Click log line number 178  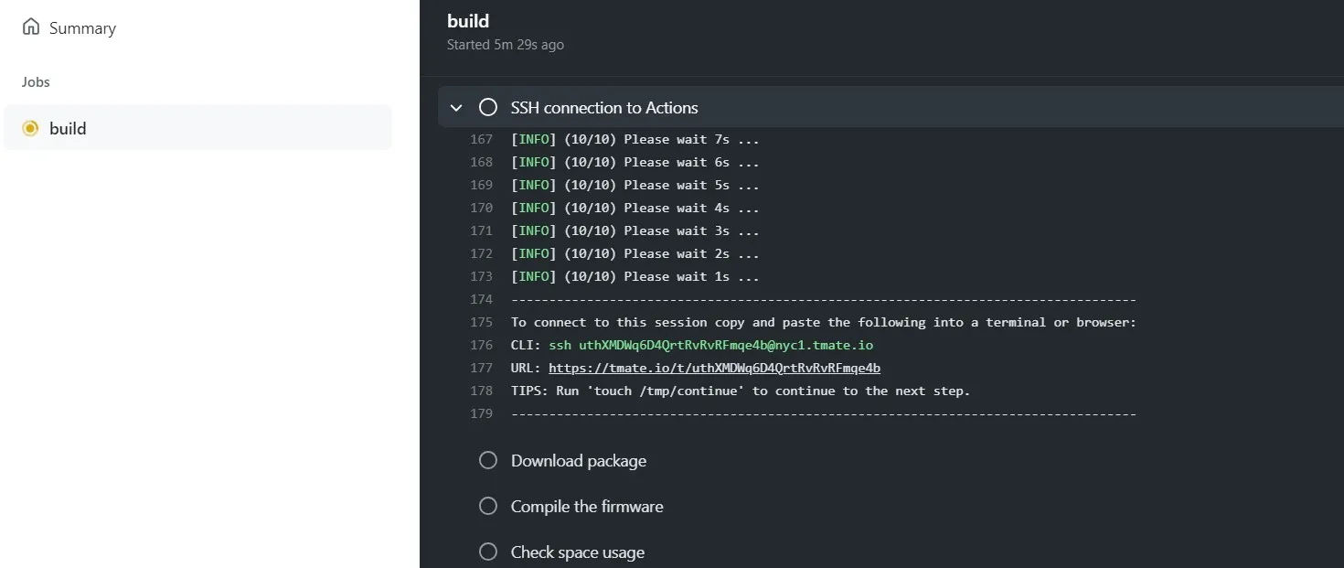click(481, 391)
